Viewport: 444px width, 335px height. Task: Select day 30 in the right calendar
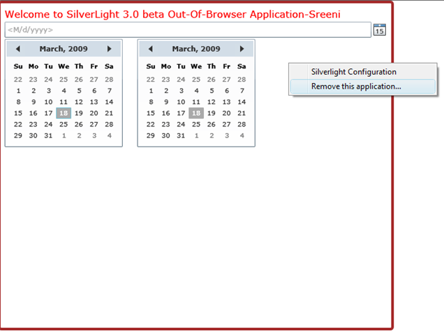[x=165, y=135]
